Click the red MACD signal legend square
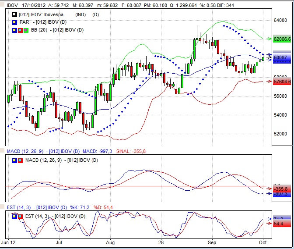 click(x=20, y=160)
